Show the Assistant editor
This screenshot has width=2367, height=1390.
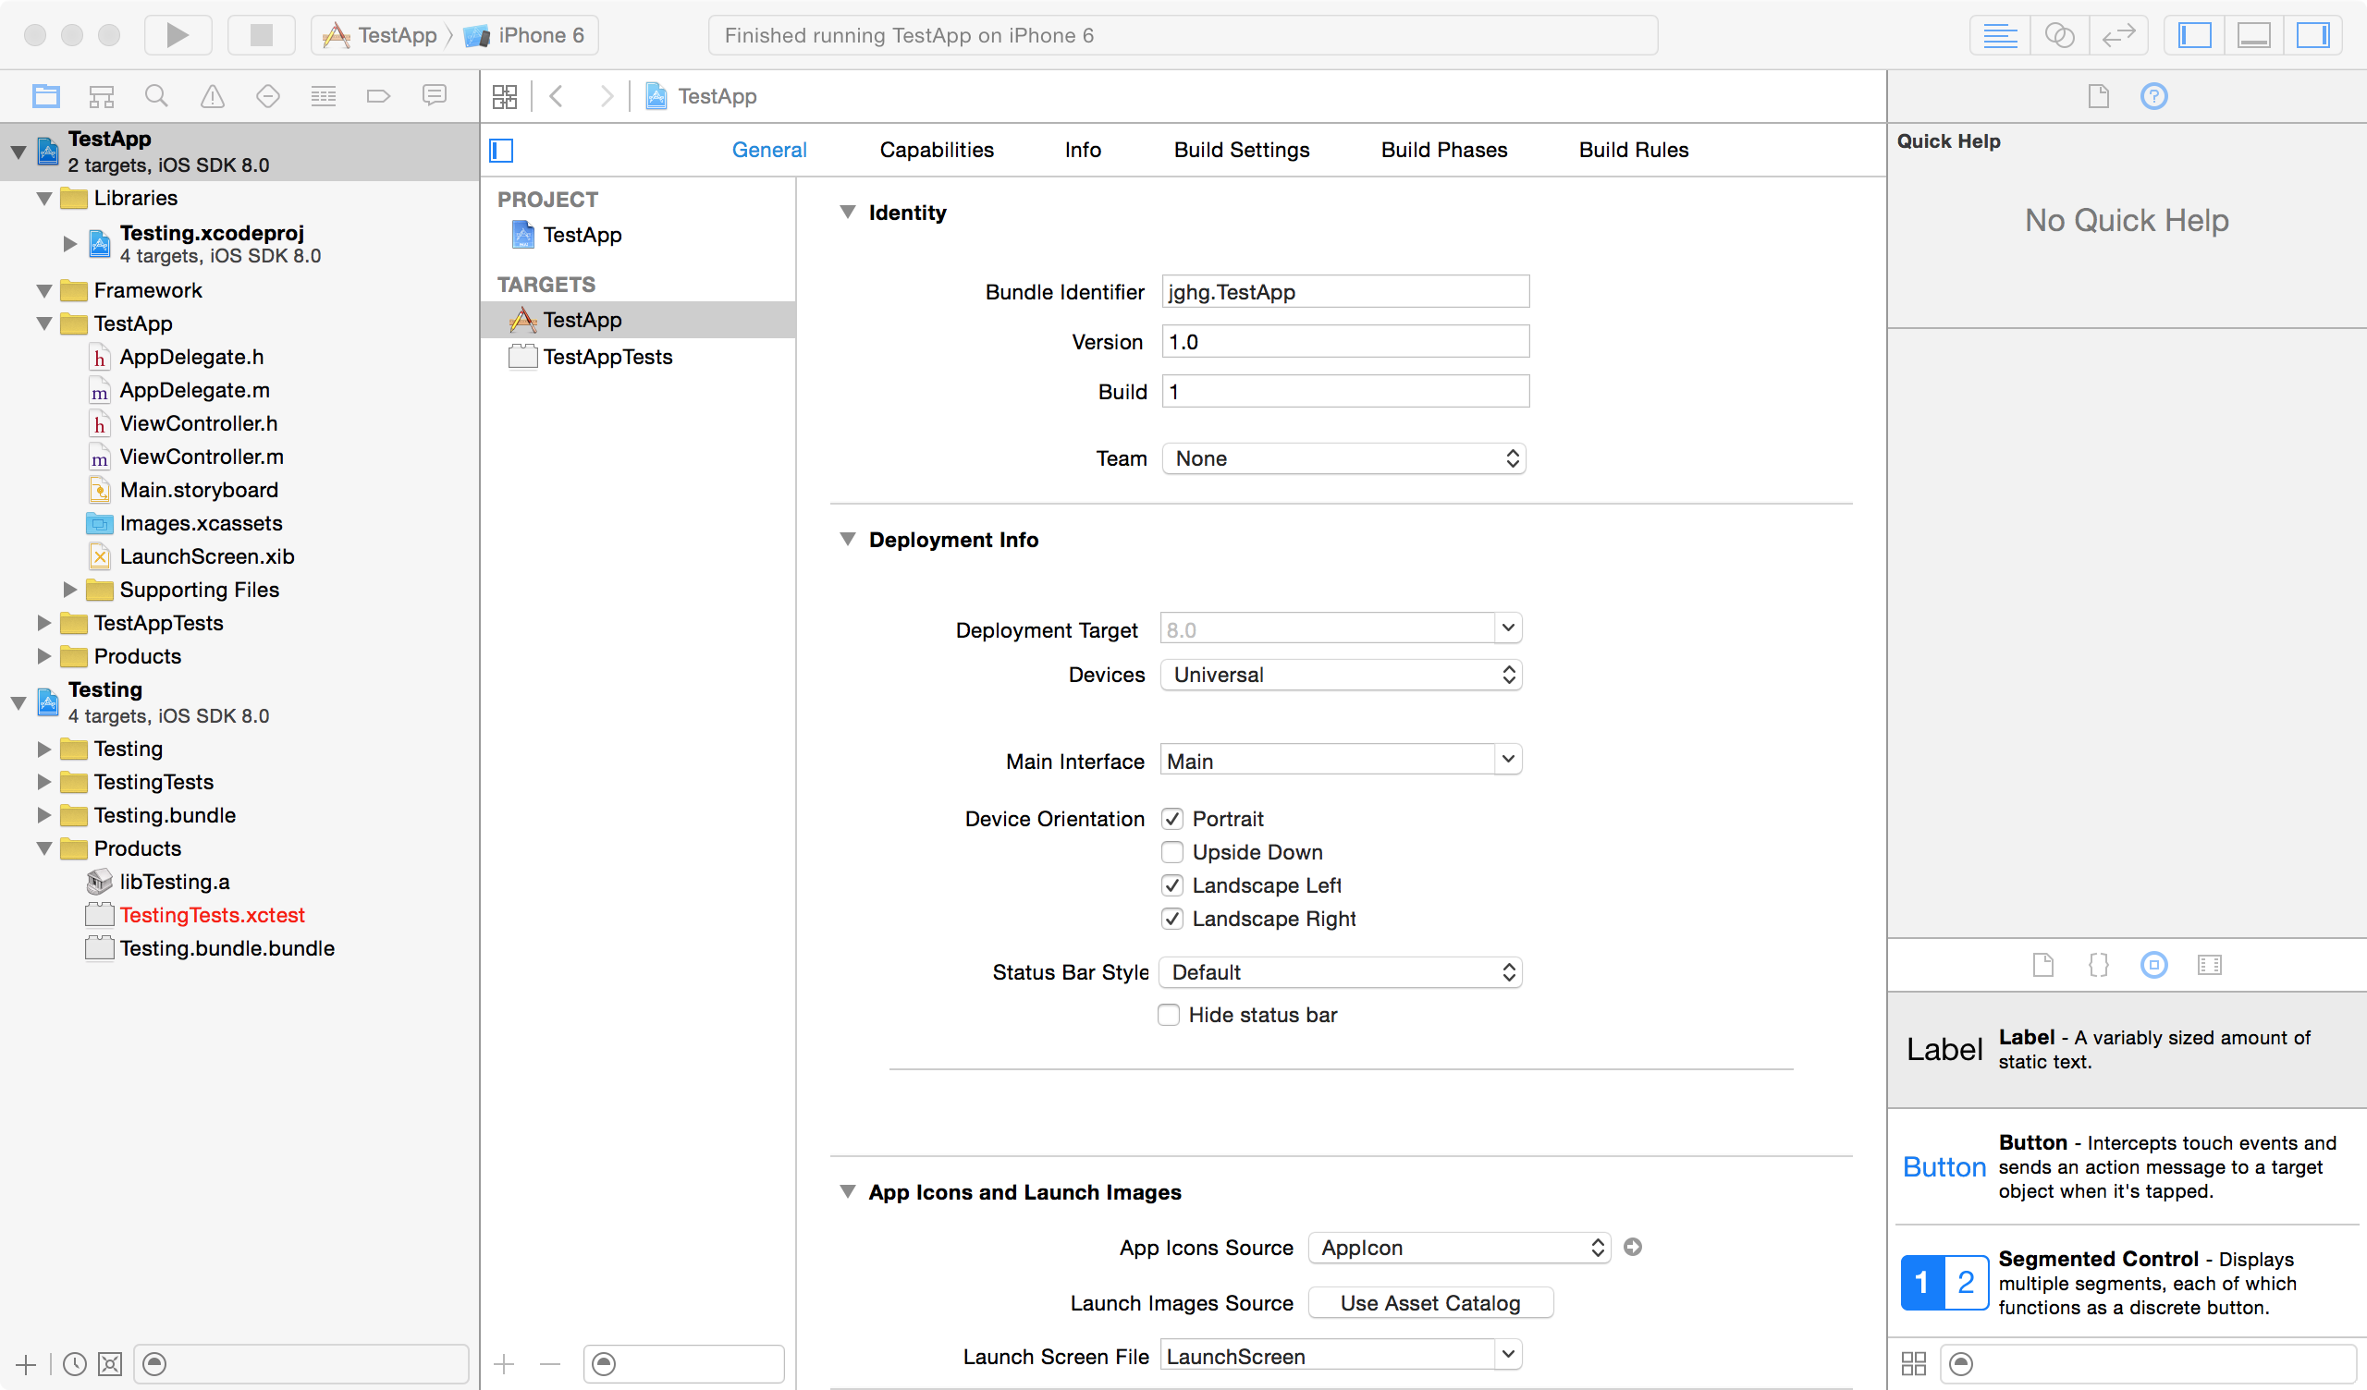tap(2059, 36)
